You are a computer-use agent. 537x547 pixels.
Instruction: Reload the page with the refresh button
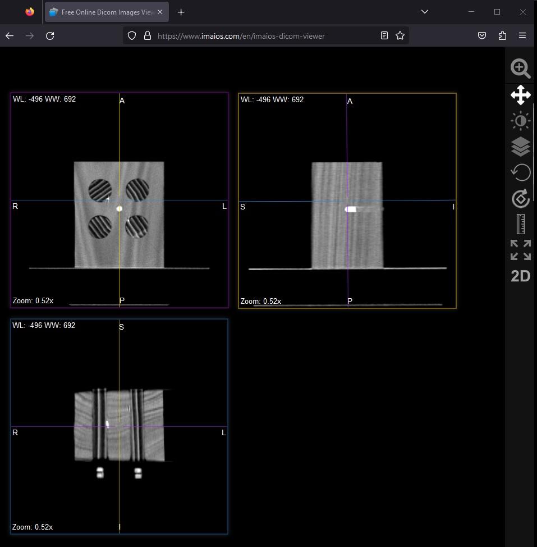[50, 36]
